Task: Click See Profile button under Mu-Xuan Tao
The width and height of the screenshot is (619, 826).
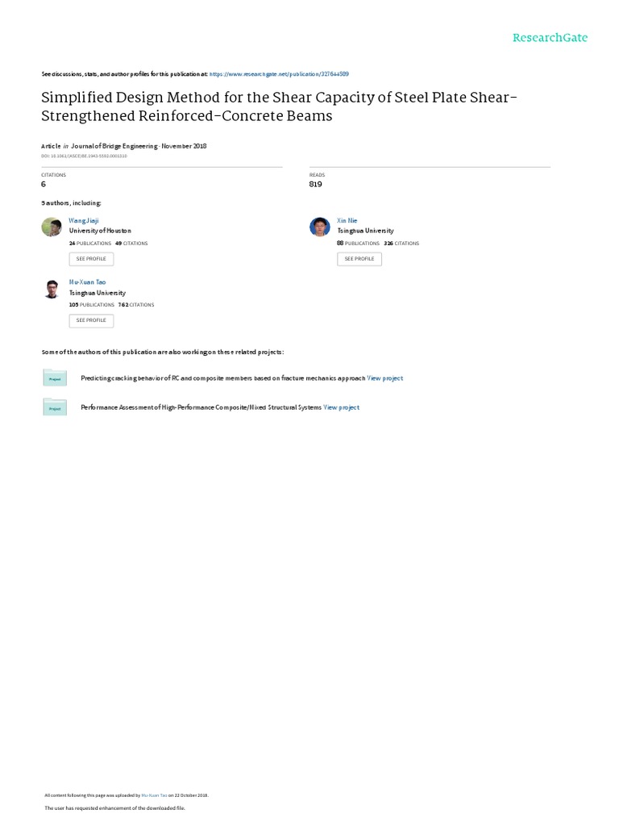Action: [91, 320]
